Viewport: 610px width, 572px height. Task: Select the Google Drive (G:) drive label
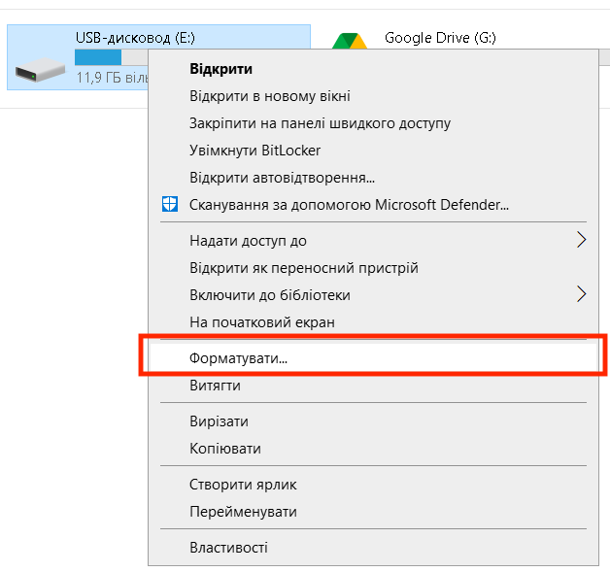[x=440, y=38]
